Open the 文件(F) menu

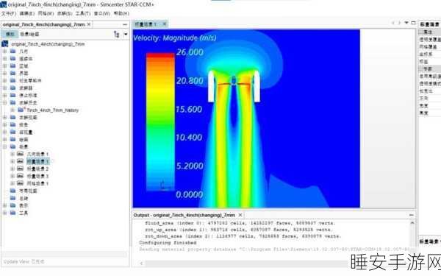(8, 13)
